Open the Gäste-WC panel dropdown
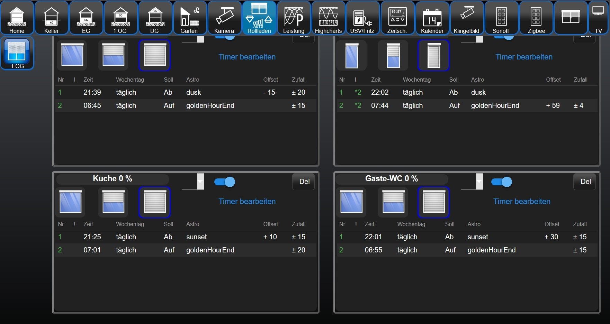 [x=472, y=182]
